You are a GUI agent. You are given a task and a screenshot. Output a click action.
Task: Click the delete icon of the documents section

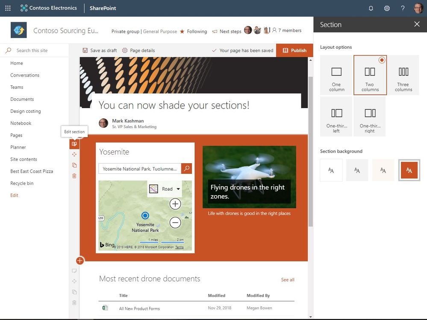(x=74, y=302)
